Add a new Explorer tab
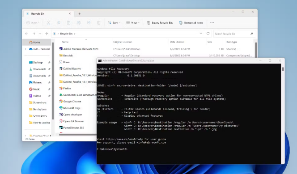The height and width of the screenshot is (174, 297). 79,13
